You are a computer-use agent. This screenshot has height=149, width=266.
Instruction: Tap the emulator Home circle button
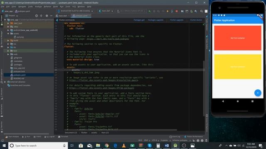click(238, 101)
